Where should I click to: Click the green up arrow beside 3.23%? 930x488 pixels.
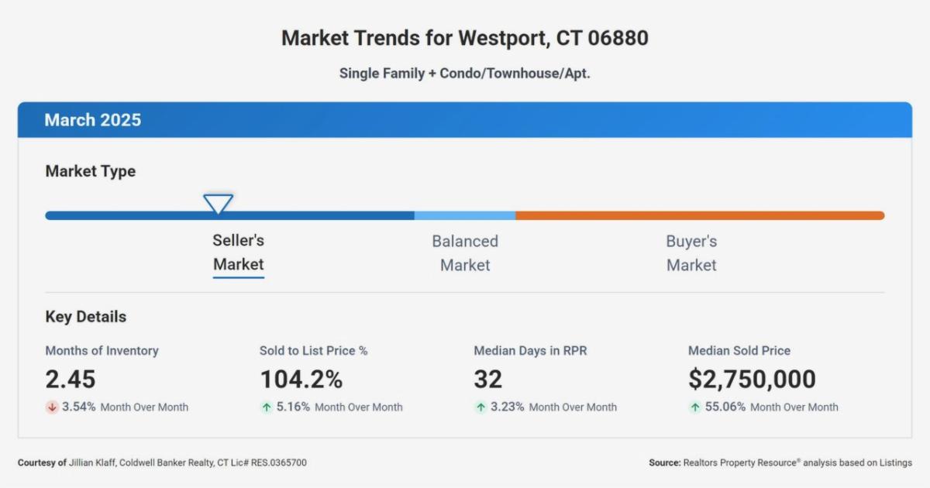point(481,407)
